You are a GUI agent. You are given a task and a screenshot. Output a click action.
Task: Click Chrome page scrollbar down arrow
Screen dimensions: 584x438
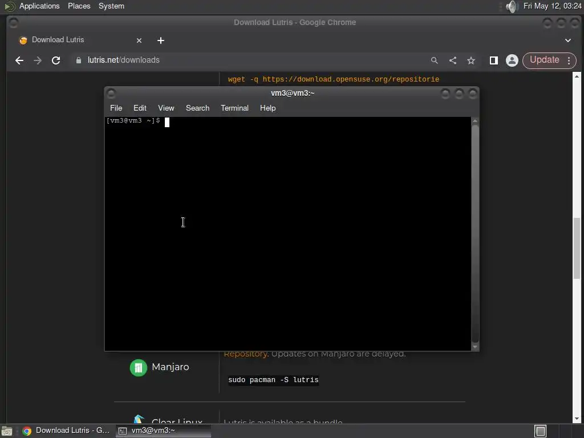(x=577, y=419)
